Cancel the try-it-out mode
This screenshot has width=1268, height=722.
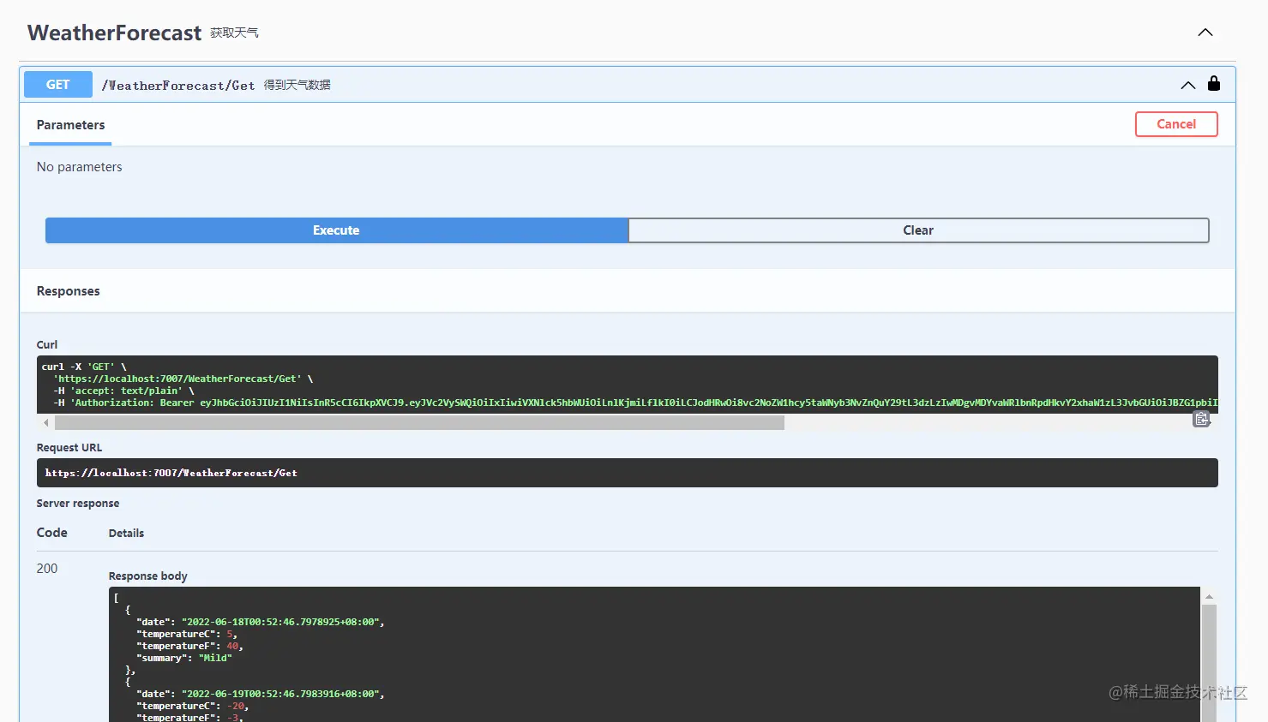point(1176,124)
